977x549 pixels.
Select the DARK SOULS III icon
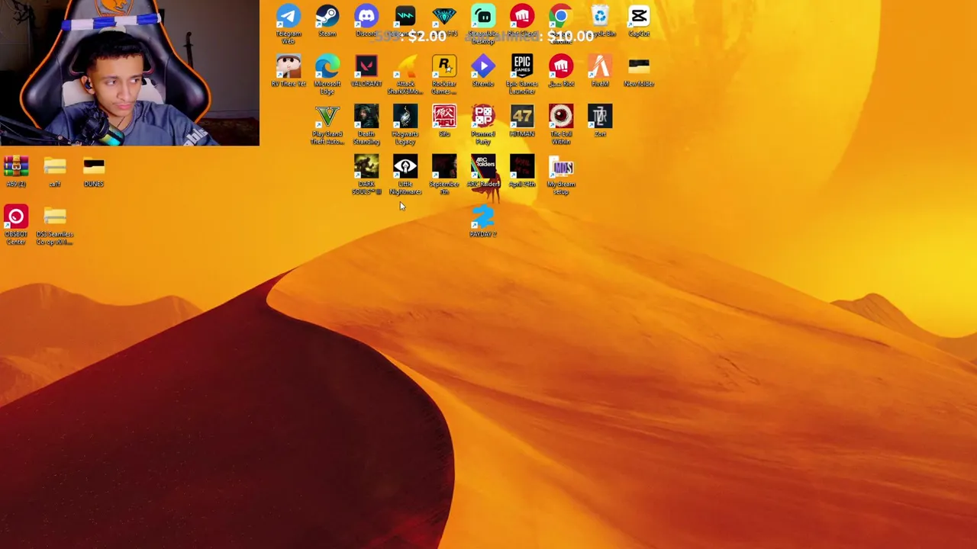(366, 174)
